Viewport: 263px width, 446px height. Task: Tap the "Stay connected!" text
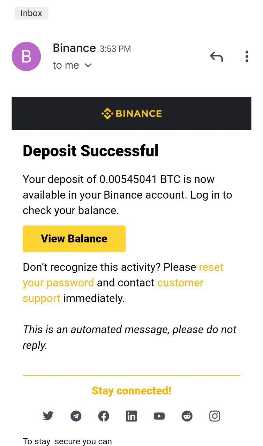131,391
